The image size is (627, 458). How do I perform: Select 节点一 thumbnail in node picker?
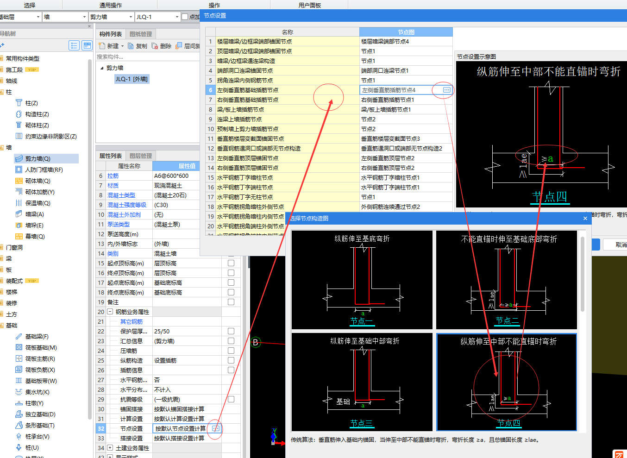pyautogui.click(x=362, y=280)
